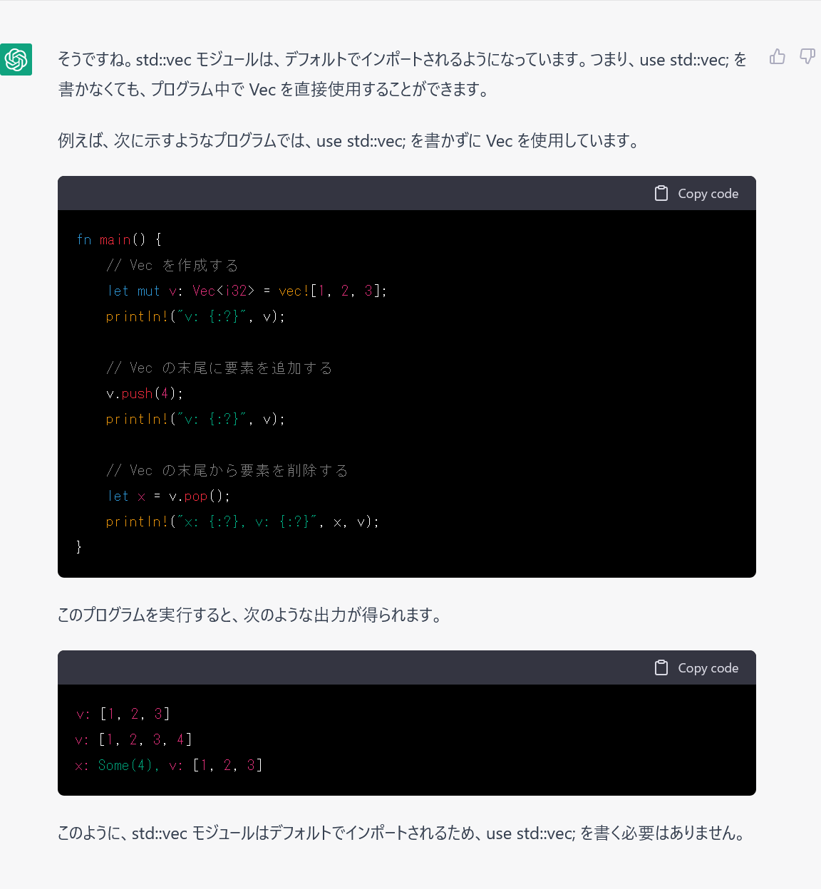Click comment '// Vec の末尾から要素を削除する'
821x889 pixels.
point(227,470)
